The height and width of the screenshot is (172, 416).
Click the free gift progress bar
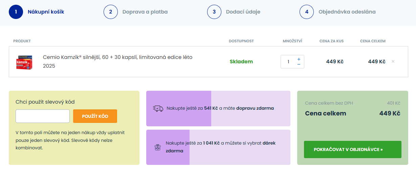pyautogui.click(x=218, y=147)
